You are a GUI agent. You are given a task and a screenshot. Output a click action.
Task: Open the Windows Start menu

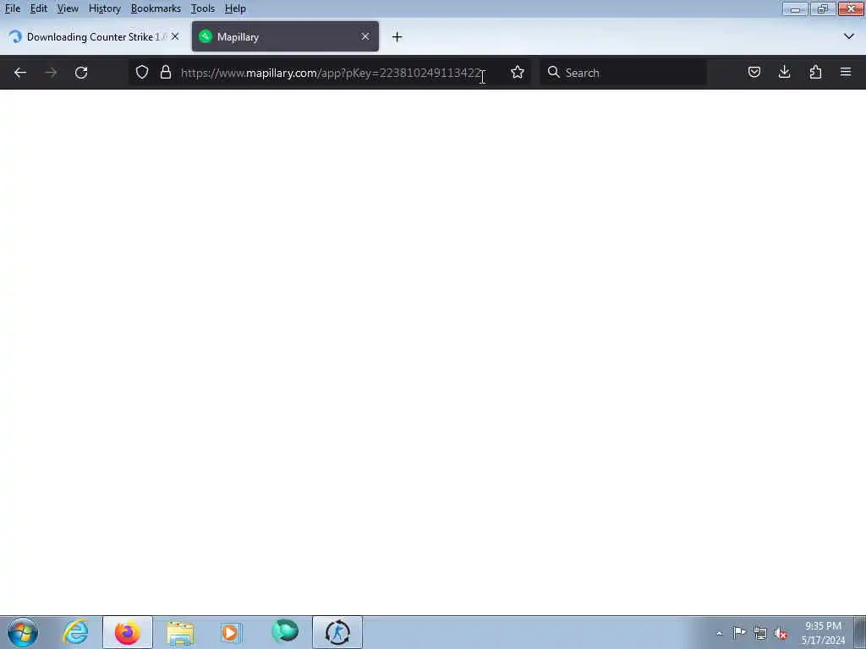click(x=23, y=632)
